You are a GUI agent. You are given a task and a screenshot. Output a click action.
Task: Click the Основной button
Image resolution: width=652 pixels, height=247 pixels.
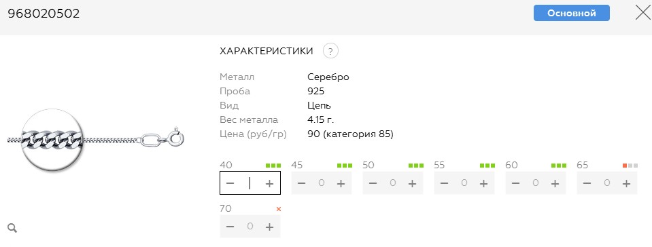(x=571, y=13)
